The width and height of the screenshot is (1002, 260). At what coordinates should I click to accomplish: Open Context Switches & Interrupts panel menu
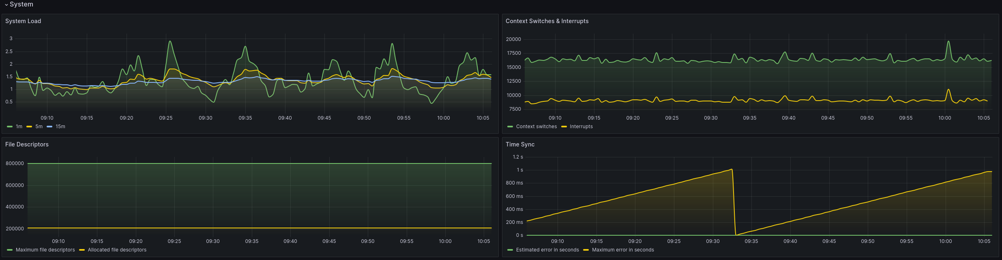pos(547,21)
